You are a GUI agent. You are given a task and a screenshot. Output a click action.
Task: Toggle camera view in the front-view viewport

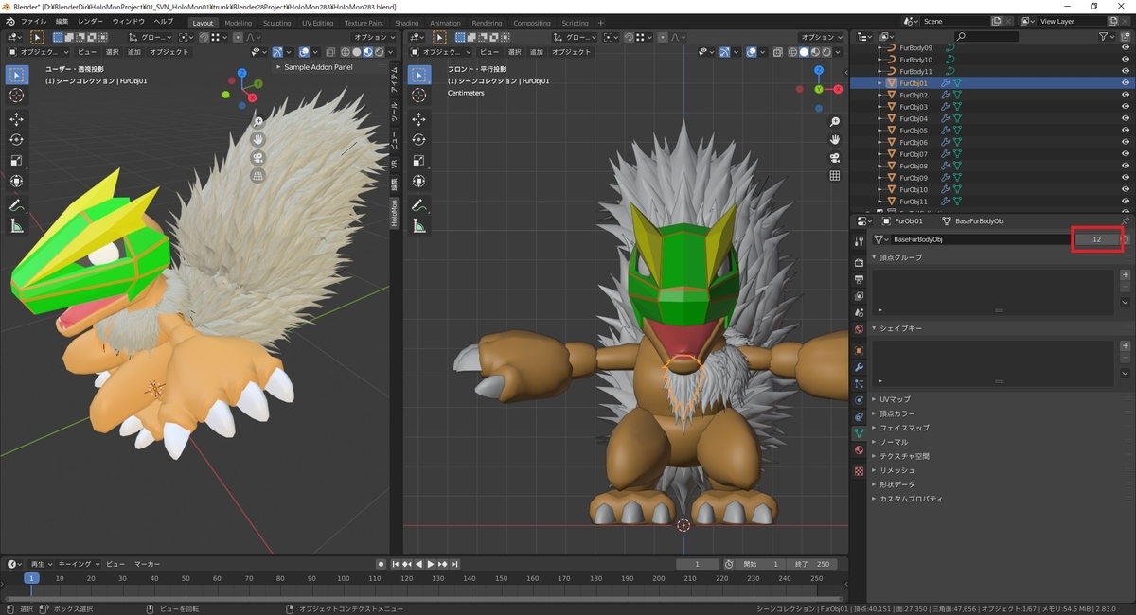835,158
